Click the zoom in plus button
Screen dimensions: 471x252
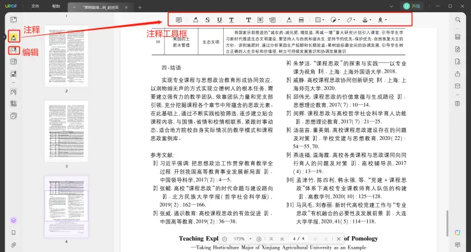click(x=259, y=239)
